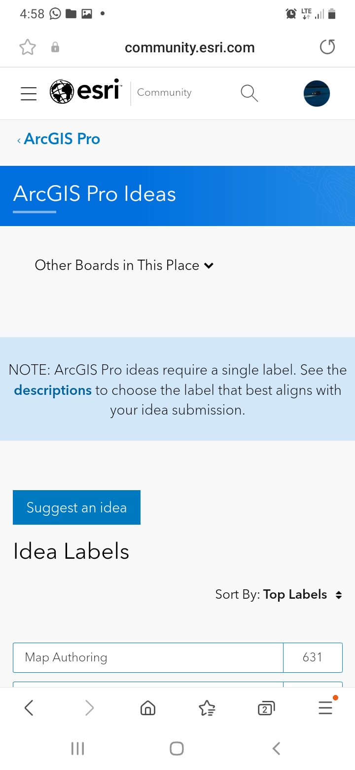Open recent apps from navigation bar

pyautogui.click(x=77, y=748)
